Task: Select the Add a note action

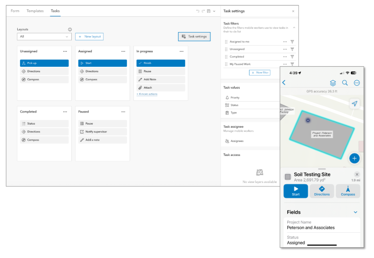Action: (103, 140)
